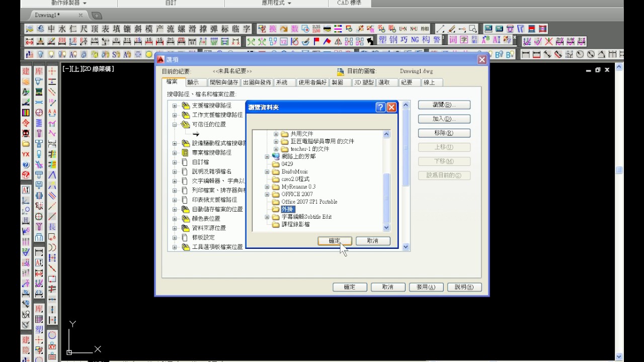The height and width of the screenshot is (362, 644).
Task: Expand the OFFICE 2007 folder node
Action: 267,194
